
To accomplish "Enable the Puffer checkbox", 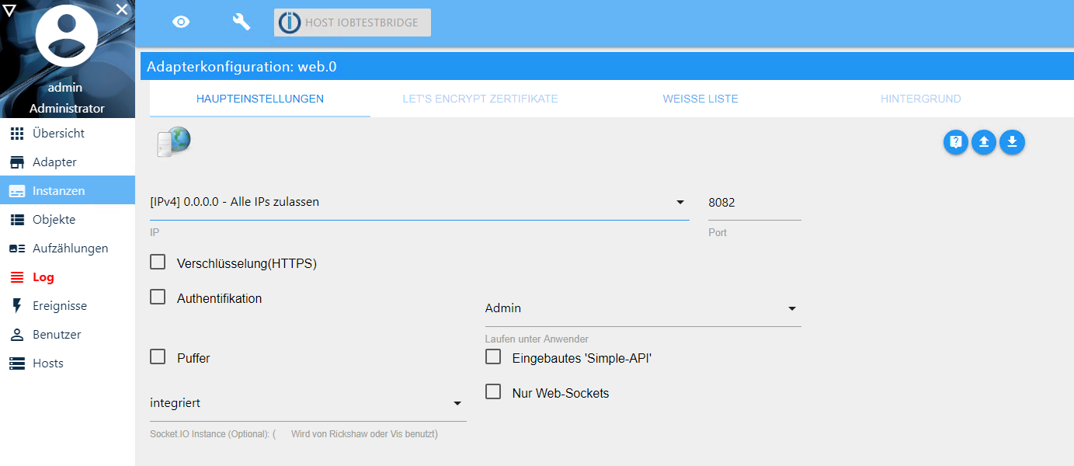I will pyautogui.click(x=158, y=356).
